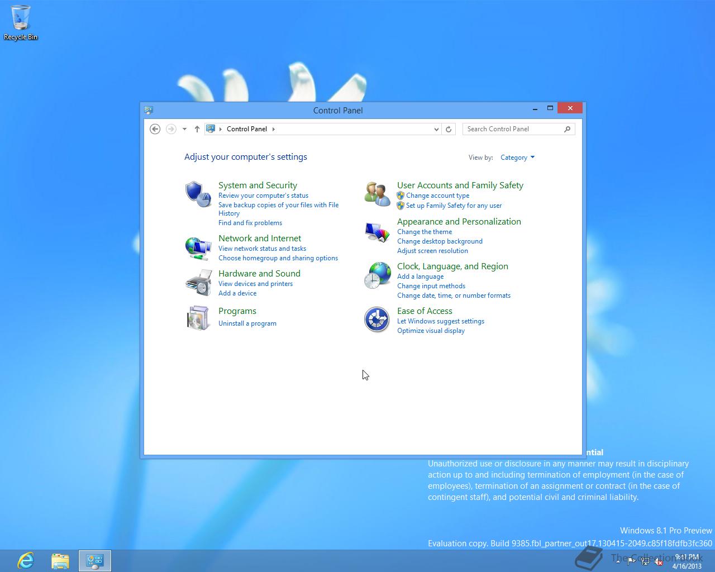Click the network tray icon

645,561
